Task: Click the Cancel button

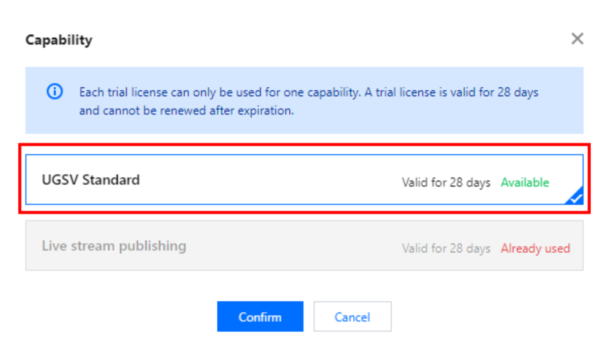Action: tap(352, 317)
